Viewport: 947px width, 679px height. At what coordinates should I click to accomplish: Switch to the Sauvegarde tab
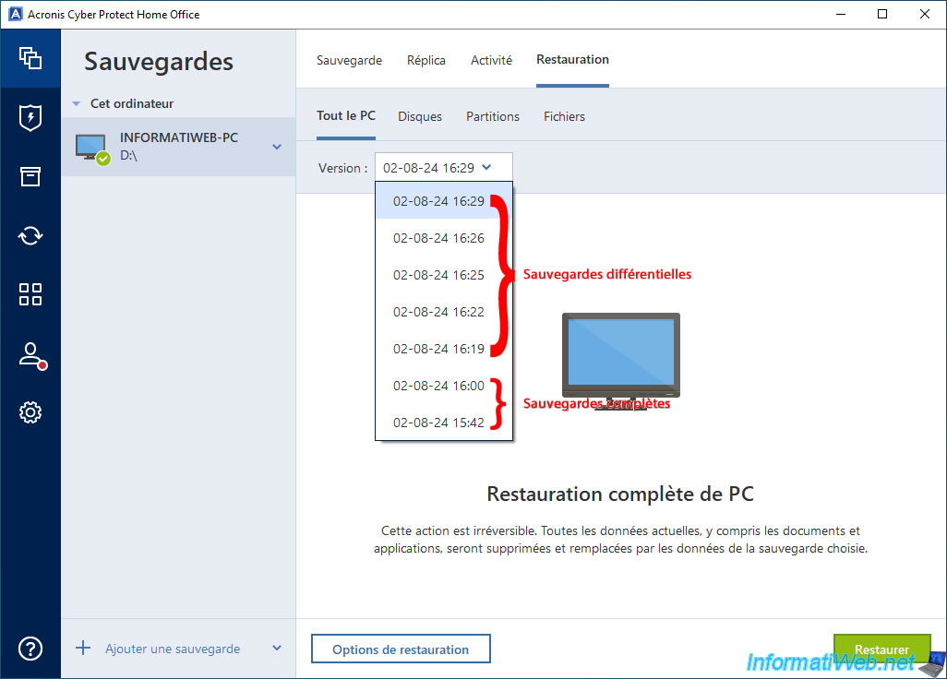click(x=349, y=60)
